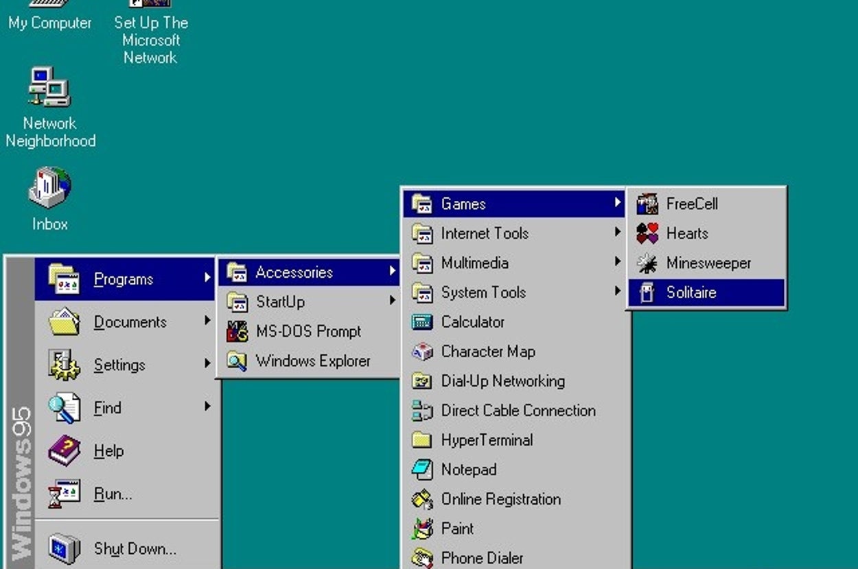The height and width of the screenshot is (569, 858).
Task: Click the Calculator icon in Accessories
Action: [x=422, y=322]
